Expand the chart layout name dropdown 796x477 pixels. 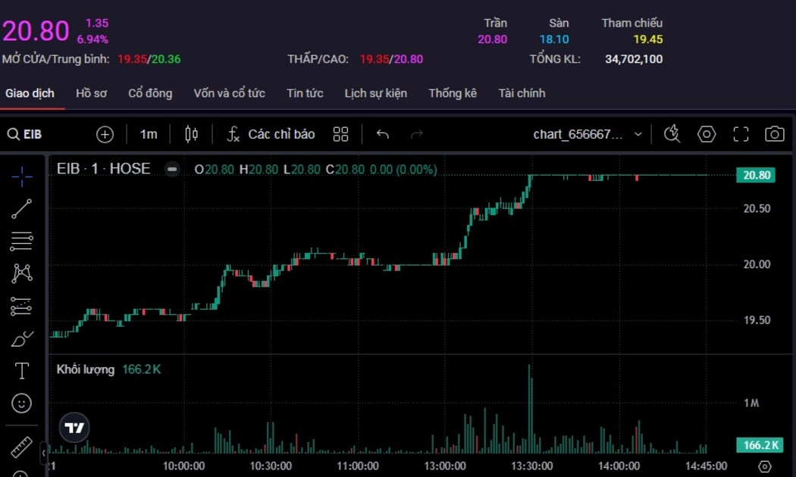637,134
